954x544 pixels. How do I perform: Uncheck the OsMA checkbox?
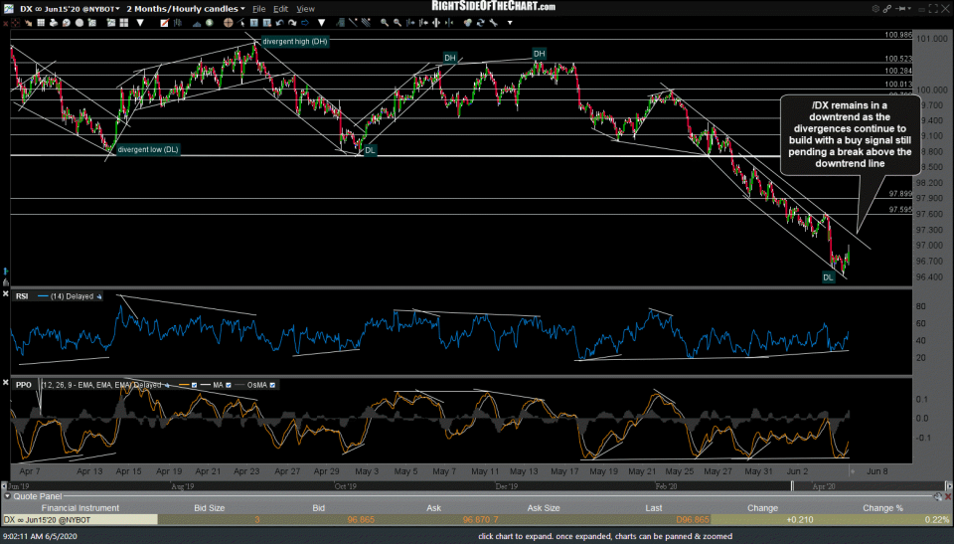pos(272,384)
